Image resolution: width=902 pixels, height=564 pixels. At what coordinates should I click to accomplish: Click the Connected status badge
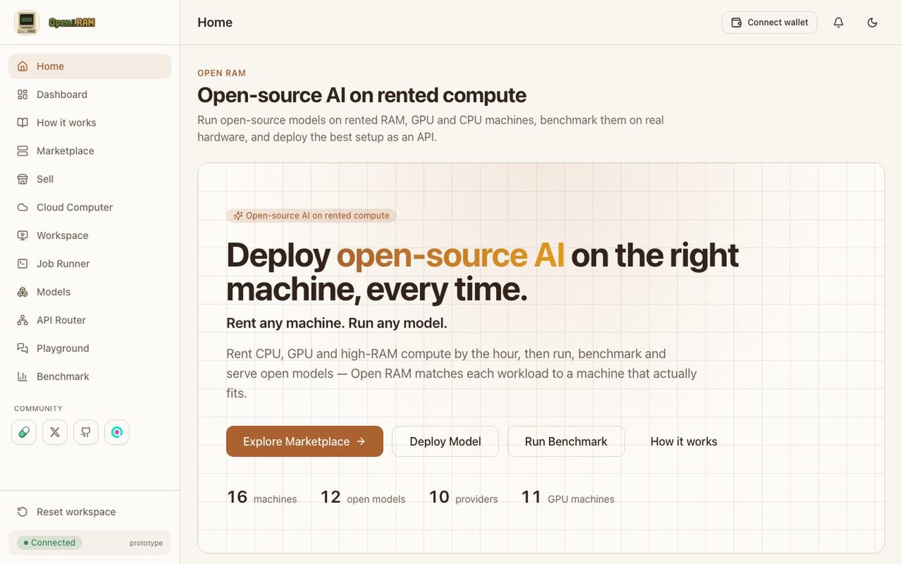coord(50,543)
